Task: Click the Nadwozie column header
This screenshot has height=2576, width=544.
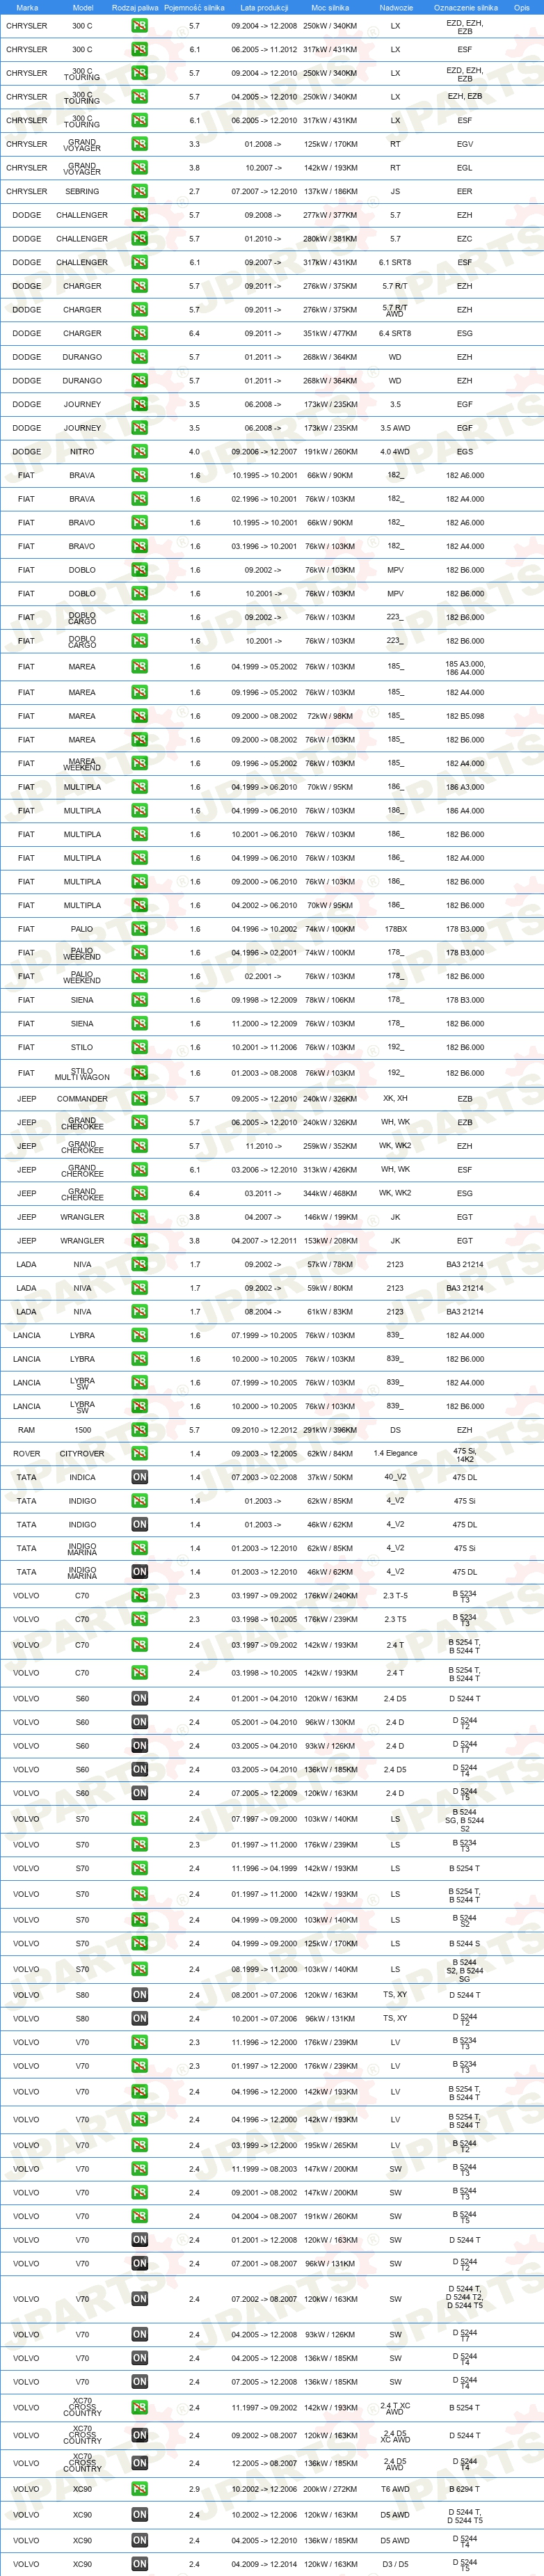Action: [x=396, y=7]
